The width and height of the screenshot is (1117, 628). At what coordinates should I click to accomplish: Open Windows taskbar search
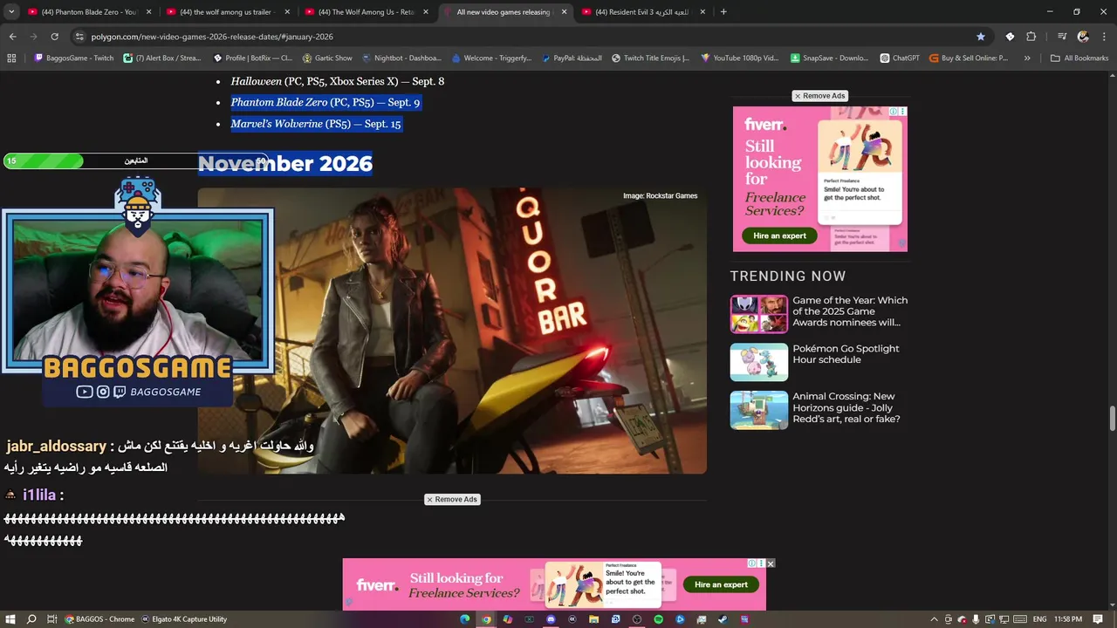[x=31, y=619]
